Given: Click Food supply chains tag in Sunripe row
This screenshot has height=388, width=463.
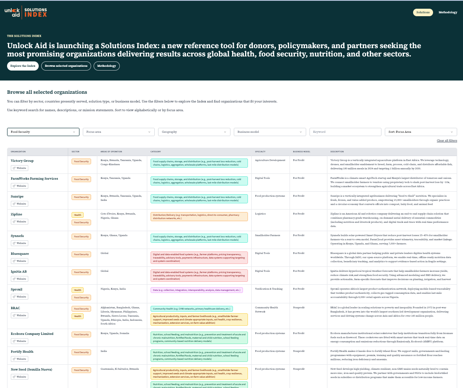Looking at the screenshot, I should click(x=199, y=199).
